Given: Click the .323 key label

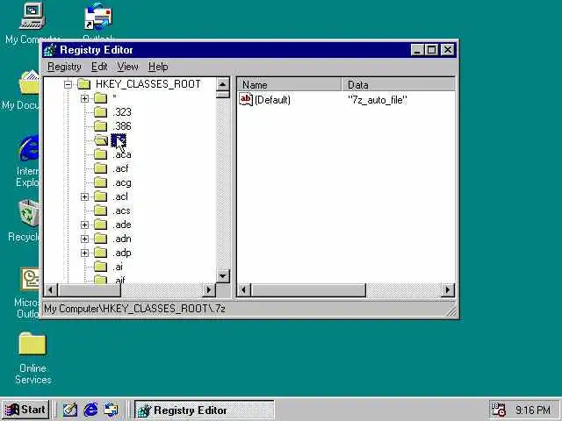Looking at the screenshot, I should click(x=122, y=112).
